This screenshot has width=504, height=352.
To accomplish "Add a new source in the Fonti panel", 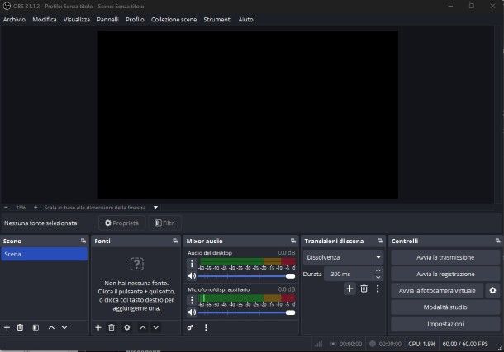I will [98, 327].
